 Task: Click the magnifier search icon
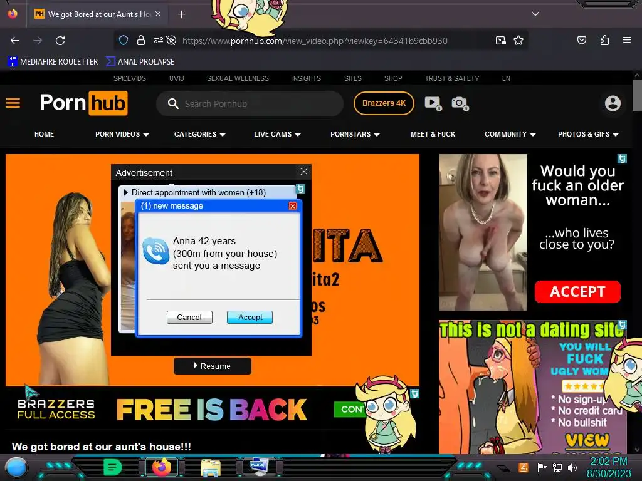(173, 103)
